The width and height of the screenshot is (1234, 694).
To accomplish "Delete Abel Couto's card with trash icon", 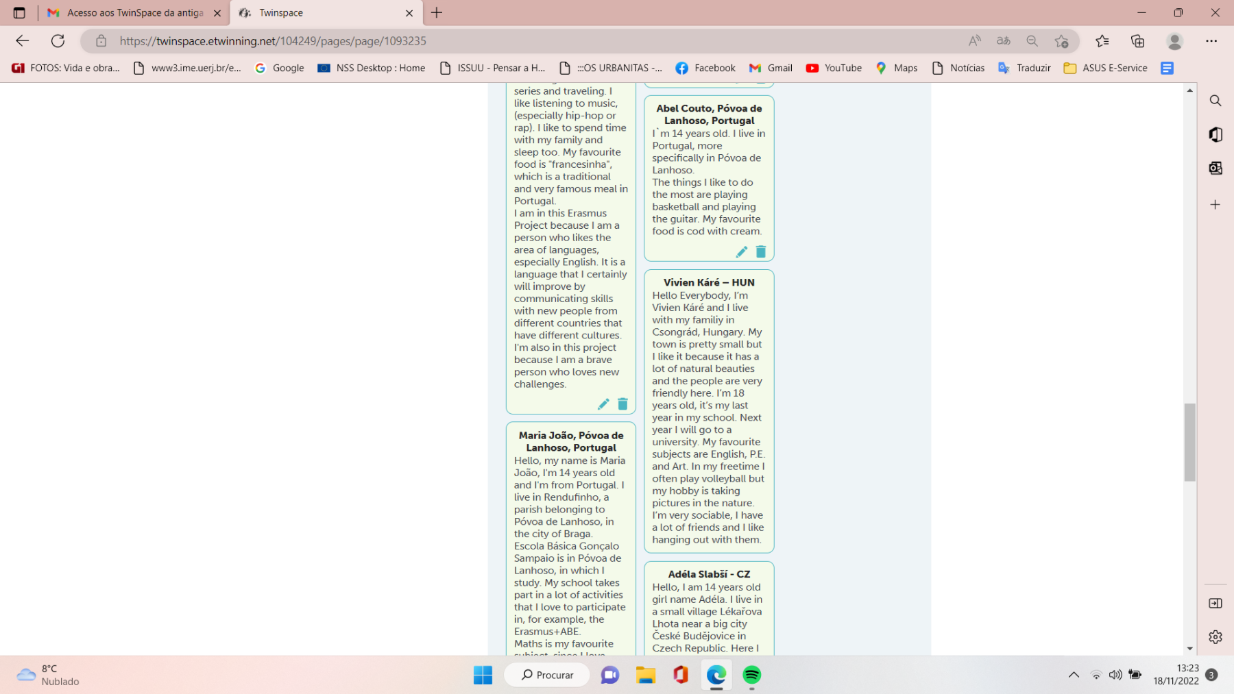I will 760,252.
